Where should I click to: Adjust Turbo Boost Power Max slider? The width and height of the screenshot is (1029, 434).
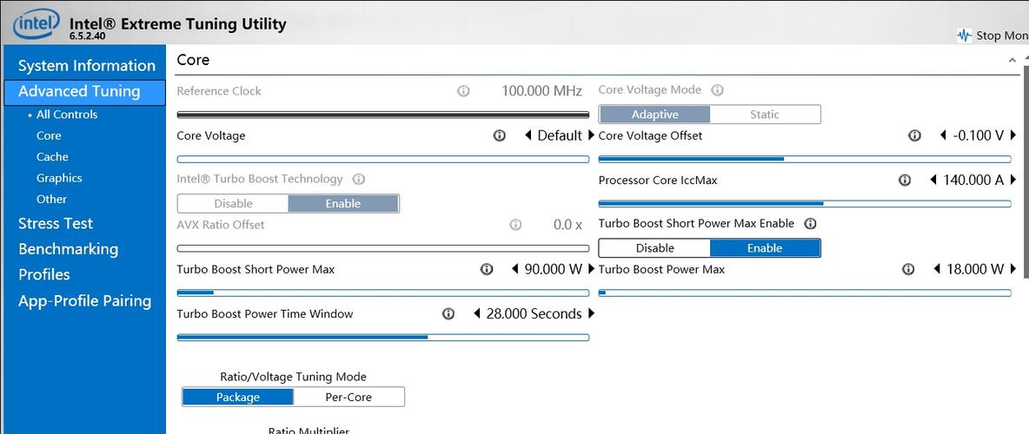click(805, 293)
